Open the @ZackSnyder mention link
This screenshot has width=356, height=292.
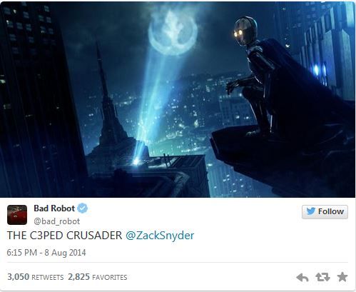pos(160,236)
